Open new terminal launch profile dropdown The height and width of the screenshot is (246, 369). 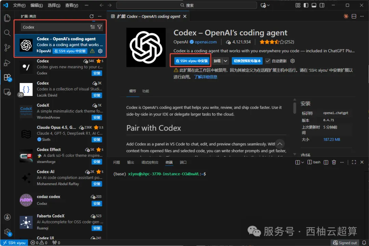(x=303, y=162)
